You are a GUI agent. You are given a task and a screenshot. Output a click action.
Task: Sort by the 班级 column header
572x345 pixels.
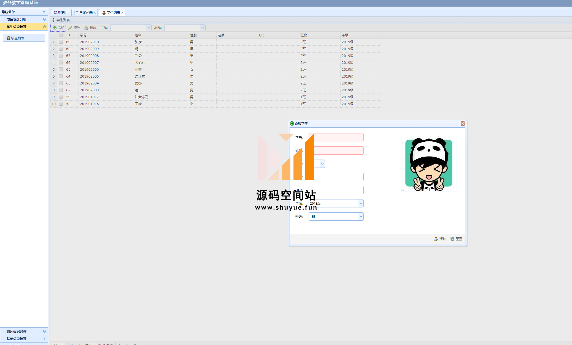(x=320, y=35)
